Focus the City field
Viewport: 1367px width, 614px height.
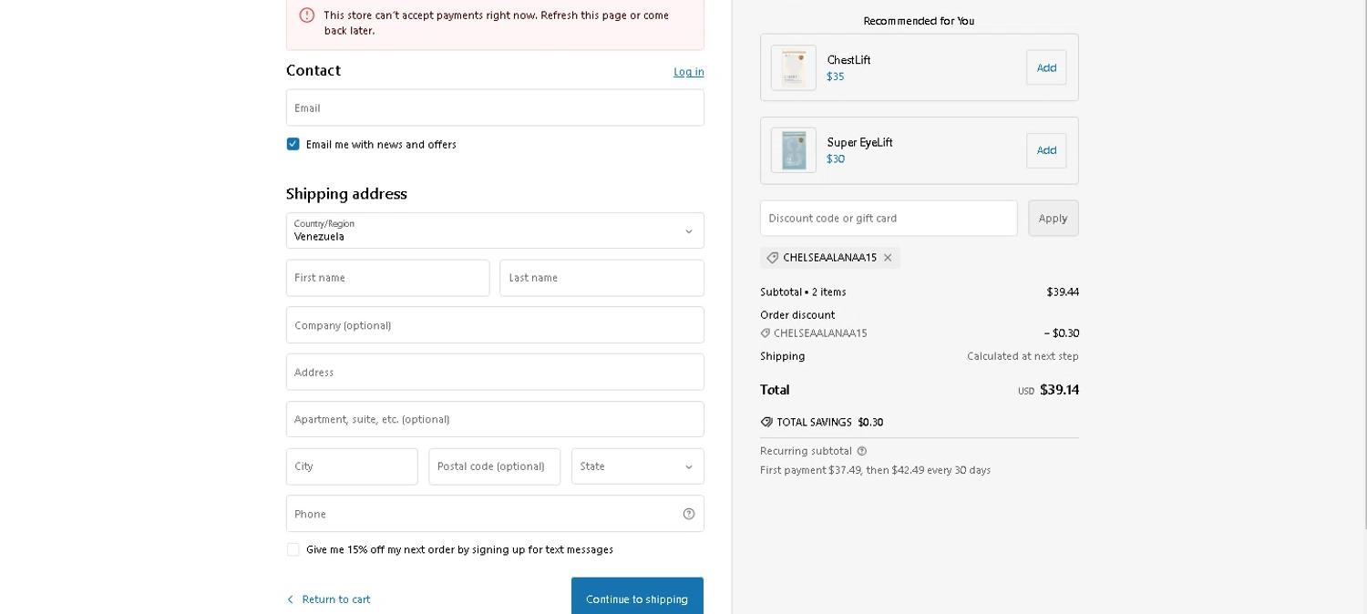coord(352,466)
